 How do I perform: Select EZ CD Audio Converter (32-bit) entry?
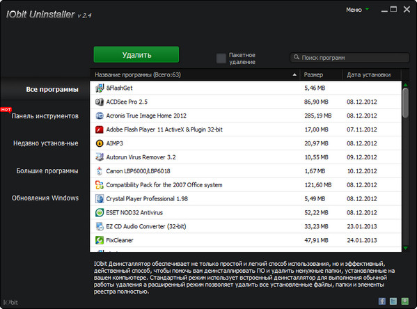pos(146,226)
